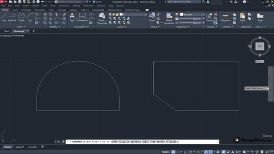Choose the Rotate tool in Modify panel

tap(51, 15)
